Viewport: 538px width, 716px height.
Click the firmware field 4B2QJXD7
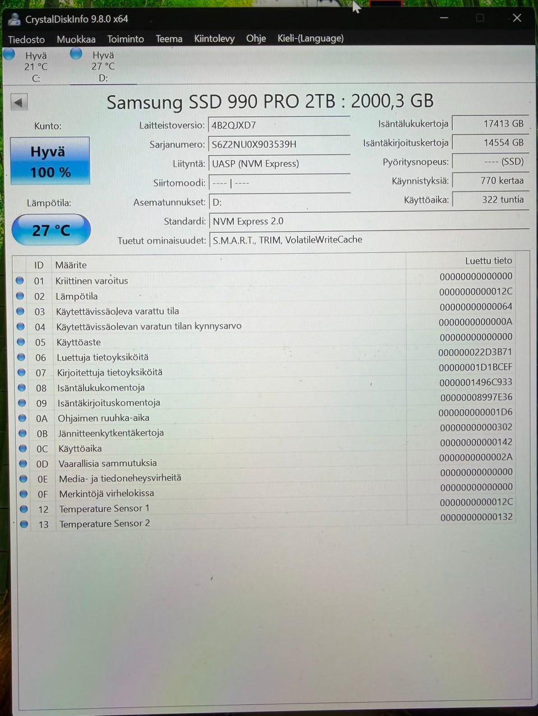click(x=279, y=125)
